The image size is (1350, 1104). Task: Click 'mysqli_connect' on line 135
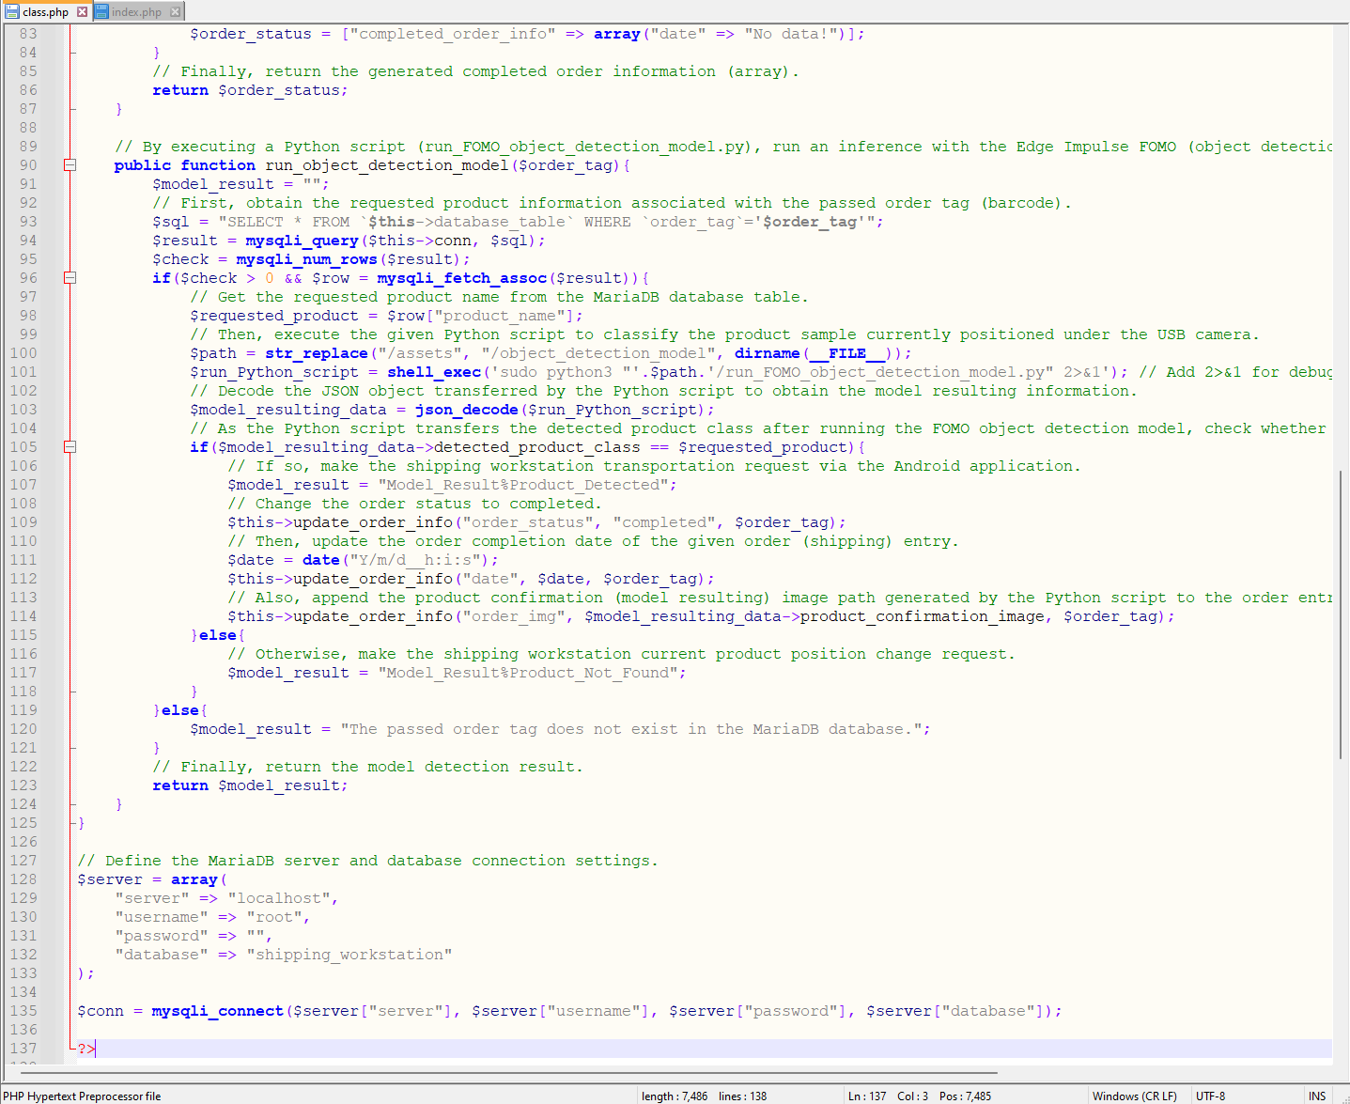pos(218,1011)
